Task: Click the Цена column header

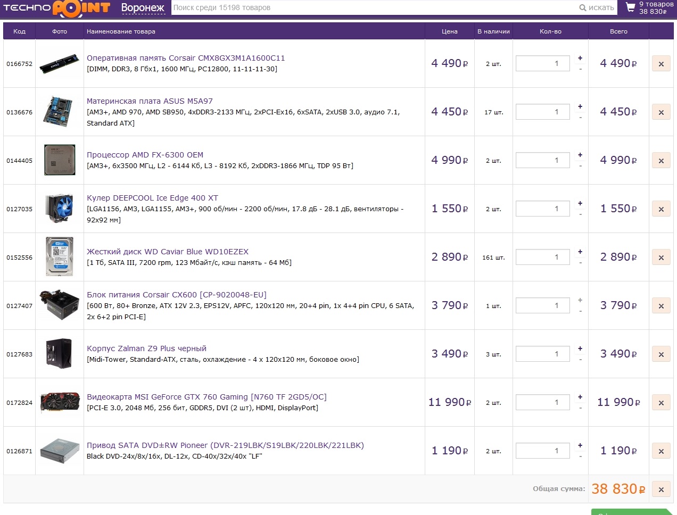Action: [450, 31]
